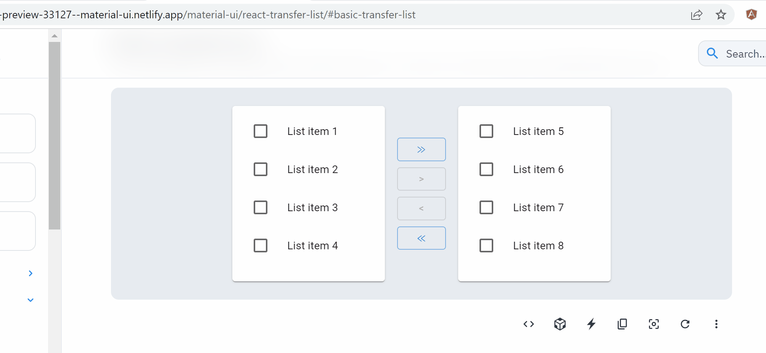Move all items left with double arrow

tap(421, 238)
